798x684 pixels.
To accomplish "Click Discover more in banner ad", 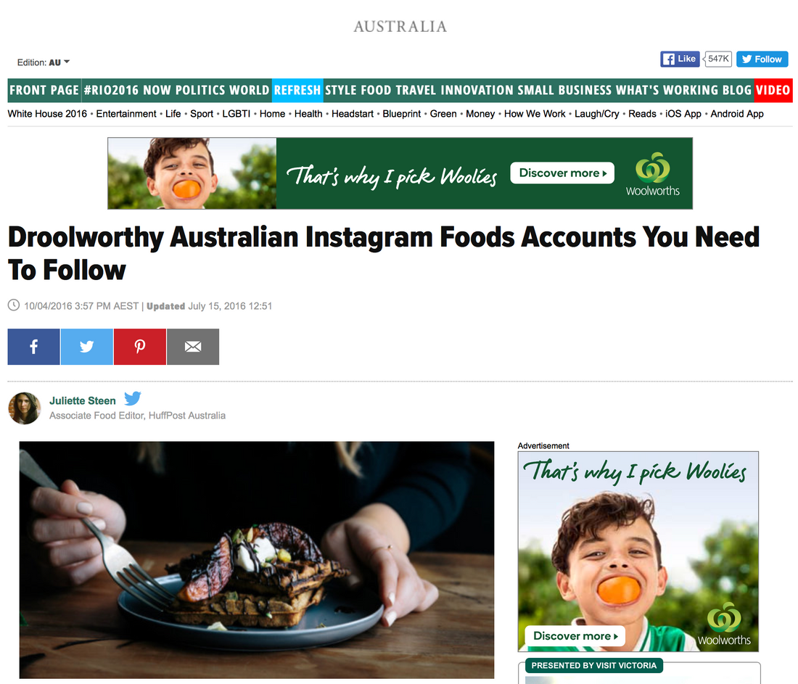I will tap(562, 173).
